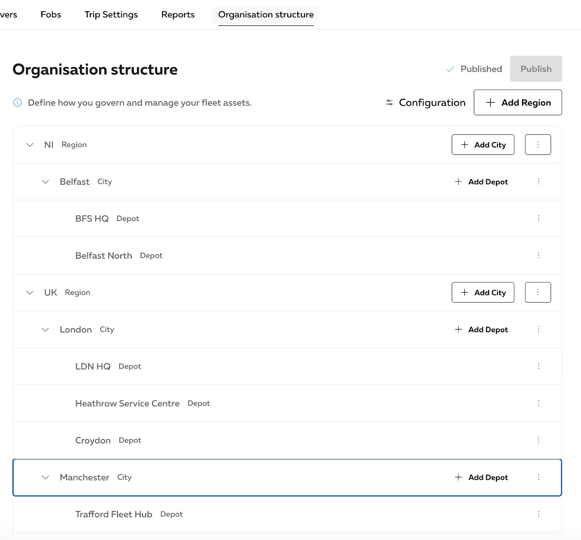Collapse the Manchester city row
Viewport: 581px width, 540px height.
(x=45, y=477)
